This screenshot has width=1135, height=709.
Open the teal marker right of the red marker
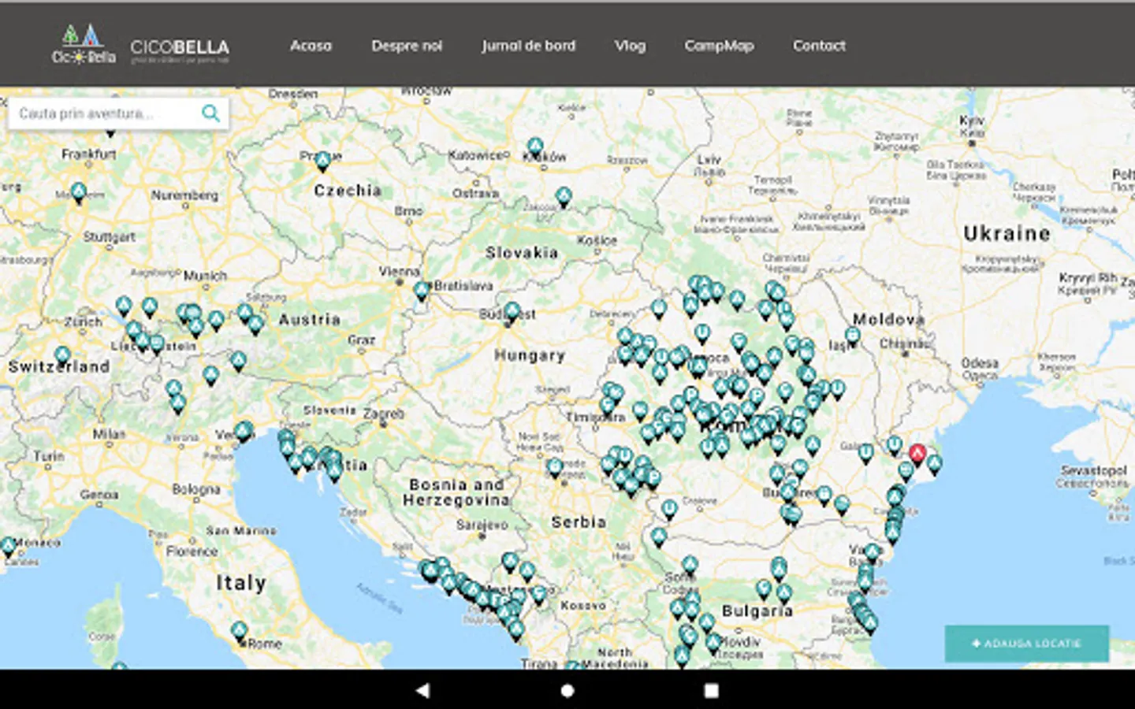coord(935,463)
